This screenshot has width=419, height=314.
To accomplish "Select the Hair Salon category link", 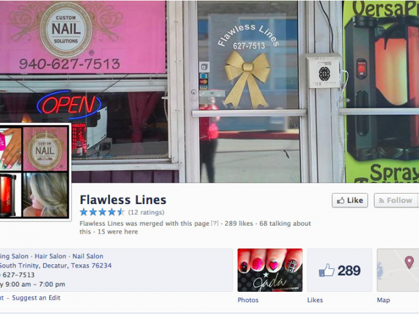I will click(x=50, y=256).
